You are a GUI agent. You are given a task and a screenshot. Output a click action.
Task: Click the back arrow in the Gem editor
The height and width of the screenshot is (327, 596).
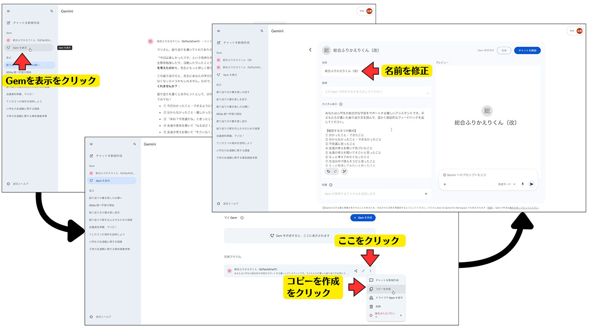pyautogui.click(x=310, y=50)
